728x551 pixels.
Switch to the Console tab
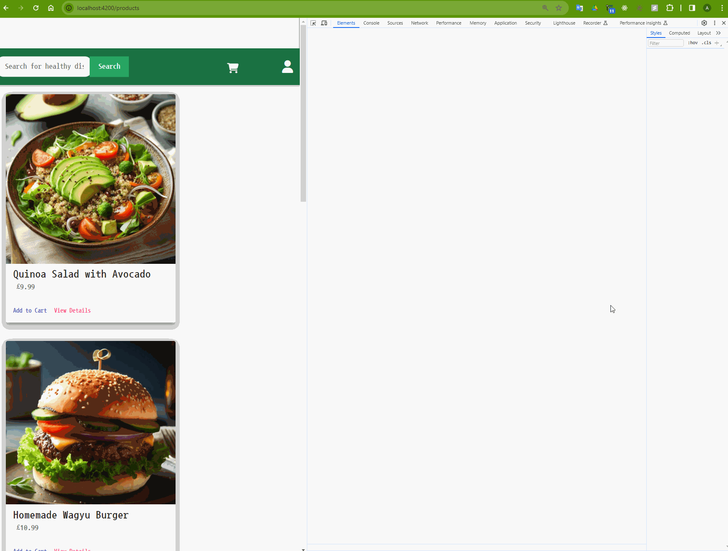[371, 23]
